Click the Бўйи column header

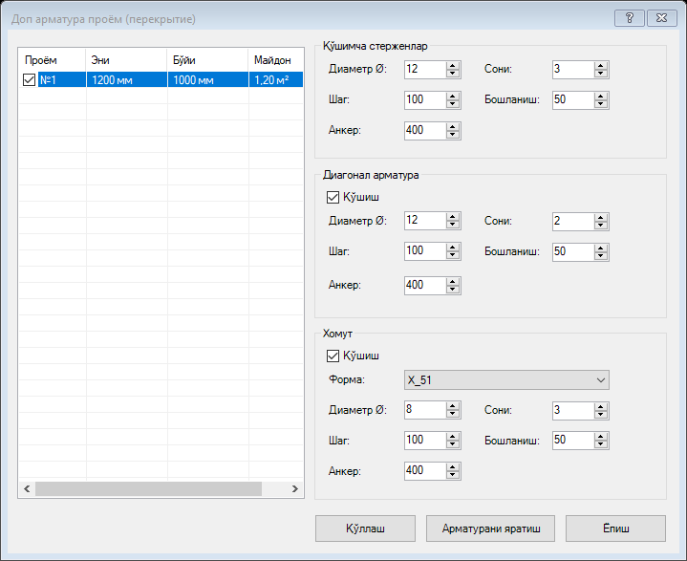(x=207, y=60)
